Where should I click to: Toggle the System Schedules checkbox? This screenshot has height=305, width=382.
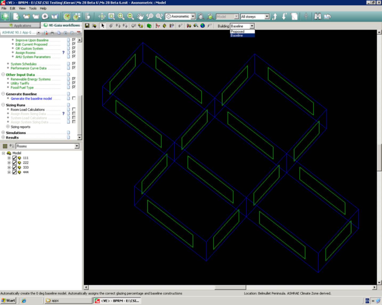pyautogui.click(x=74, y=63)
